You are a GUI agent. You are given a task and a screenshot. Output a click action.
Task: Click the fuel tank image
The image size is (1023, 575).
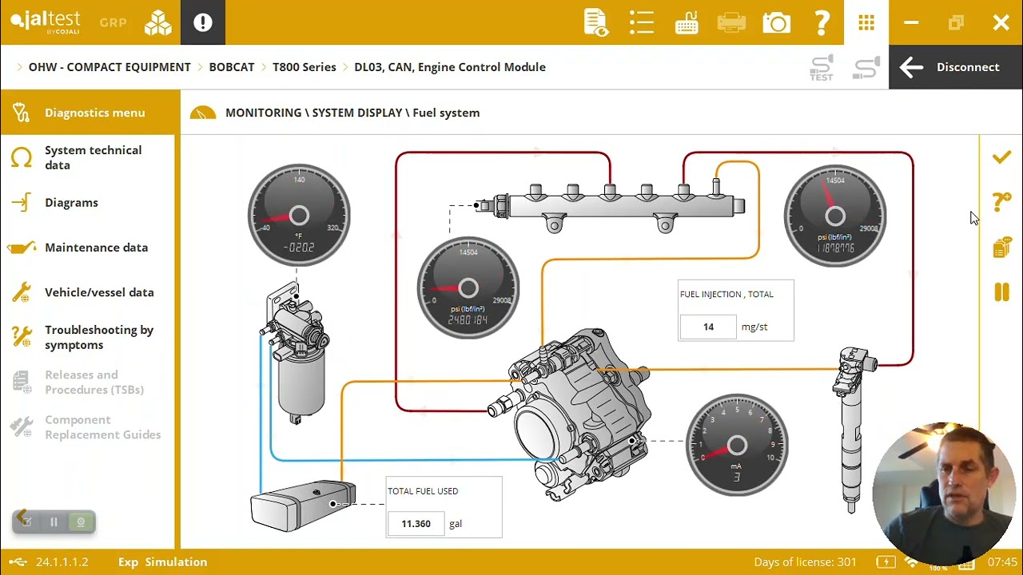(304, 506)
